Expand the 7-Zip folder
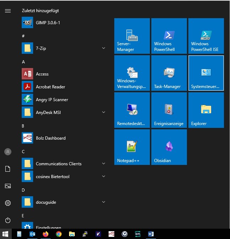This screenshot has width=230, height=239. (104, 48)
